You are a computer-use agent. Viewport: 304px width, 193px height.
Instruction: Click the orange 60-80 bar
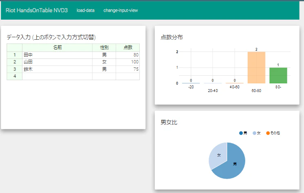coord(256,67)
